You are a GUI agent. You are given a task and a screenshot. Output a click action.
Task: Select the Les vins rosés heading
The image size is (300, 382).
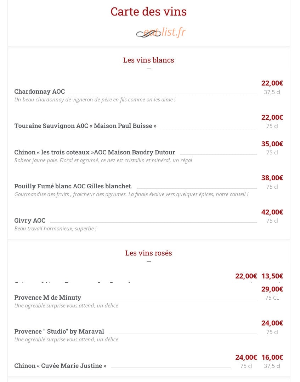click(x=148, y=253)
